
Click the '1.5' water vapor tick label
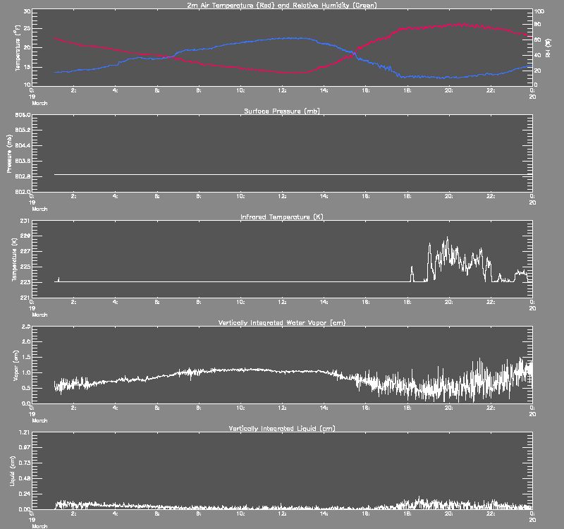pos(26,357)
